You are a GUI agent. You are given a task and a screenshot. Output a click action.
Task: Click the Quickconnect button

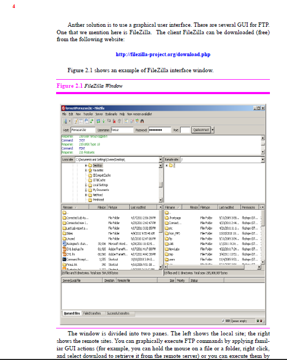201,130
